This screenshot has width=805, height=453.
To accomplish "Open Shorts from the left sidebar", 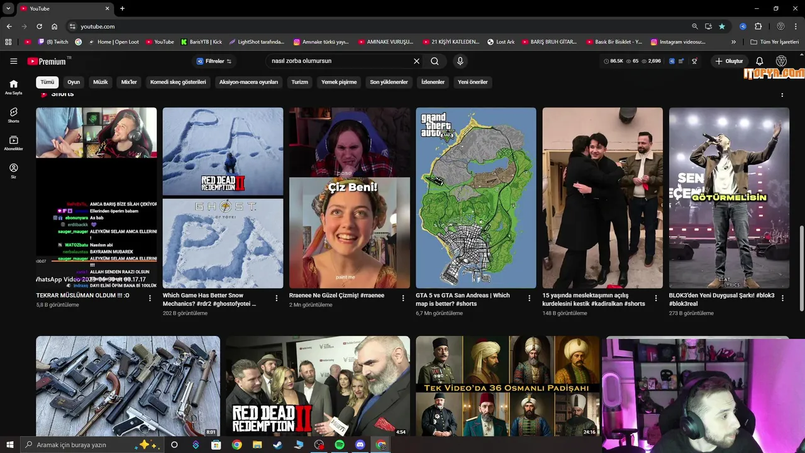I will pos(13,115).
